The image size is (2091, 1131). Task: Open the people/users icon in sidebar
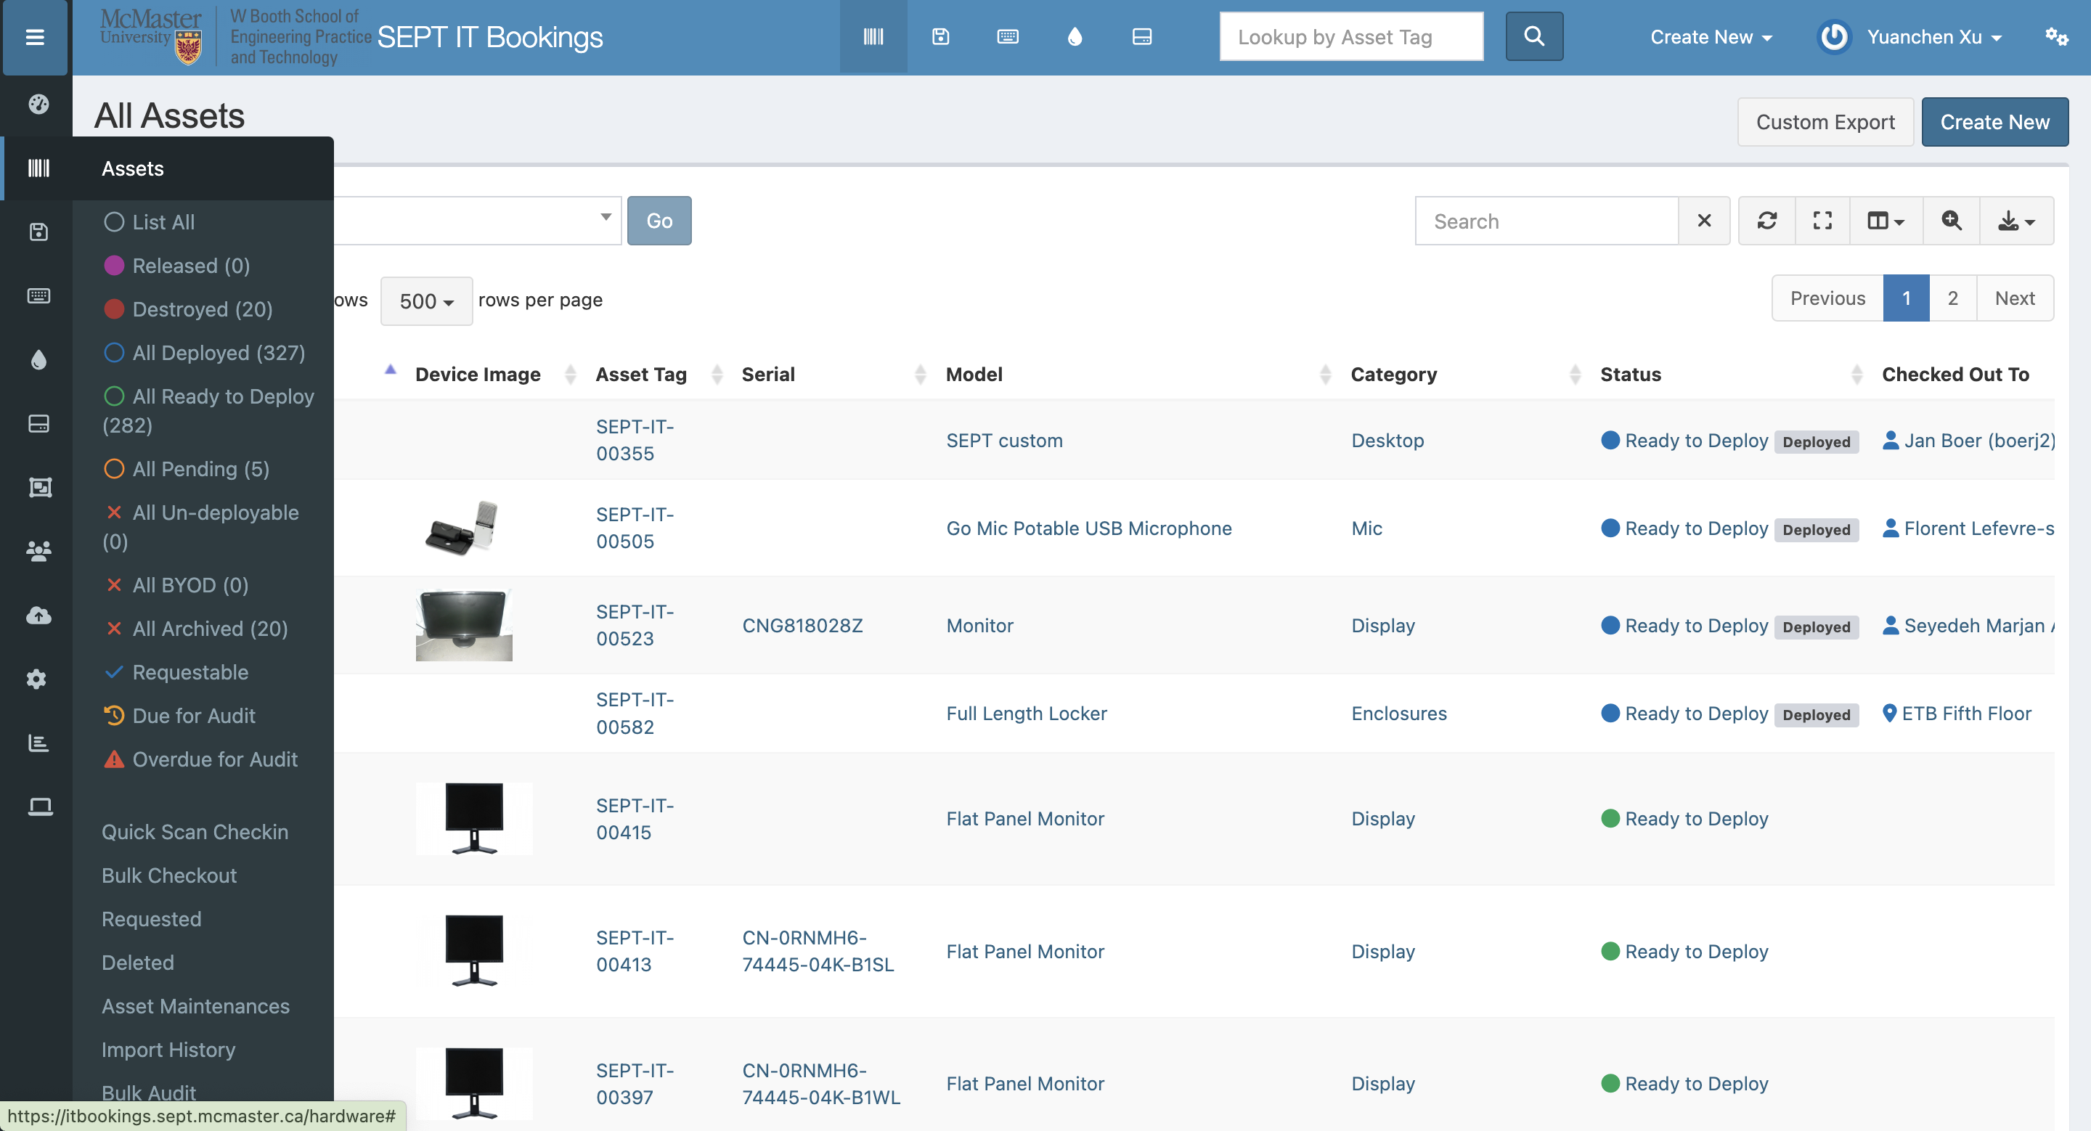click(x=38, y=552)
